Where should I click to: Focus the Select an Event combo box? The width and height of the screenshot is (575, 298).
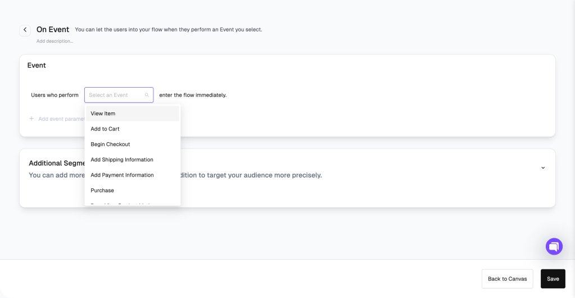tap(119, 95)
